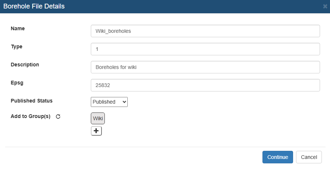Click the chevron arrow in the status selector

click(124, 102)
